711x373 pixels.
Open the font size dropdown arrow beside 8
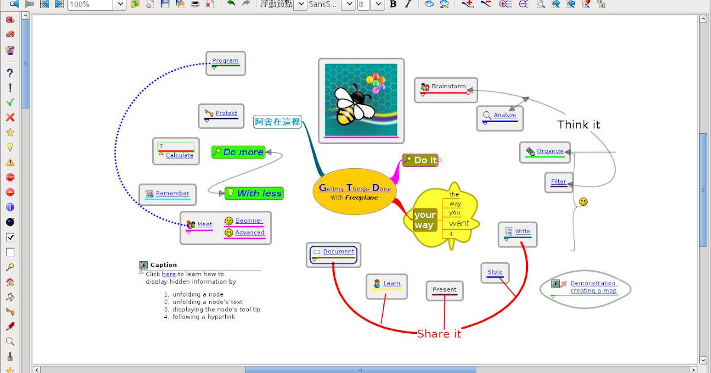pos(377,4)
